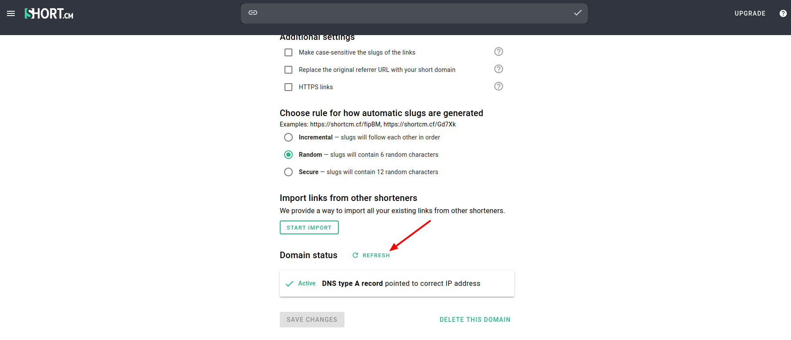Check Replace the original referrer URL option

tap(288, 70)
